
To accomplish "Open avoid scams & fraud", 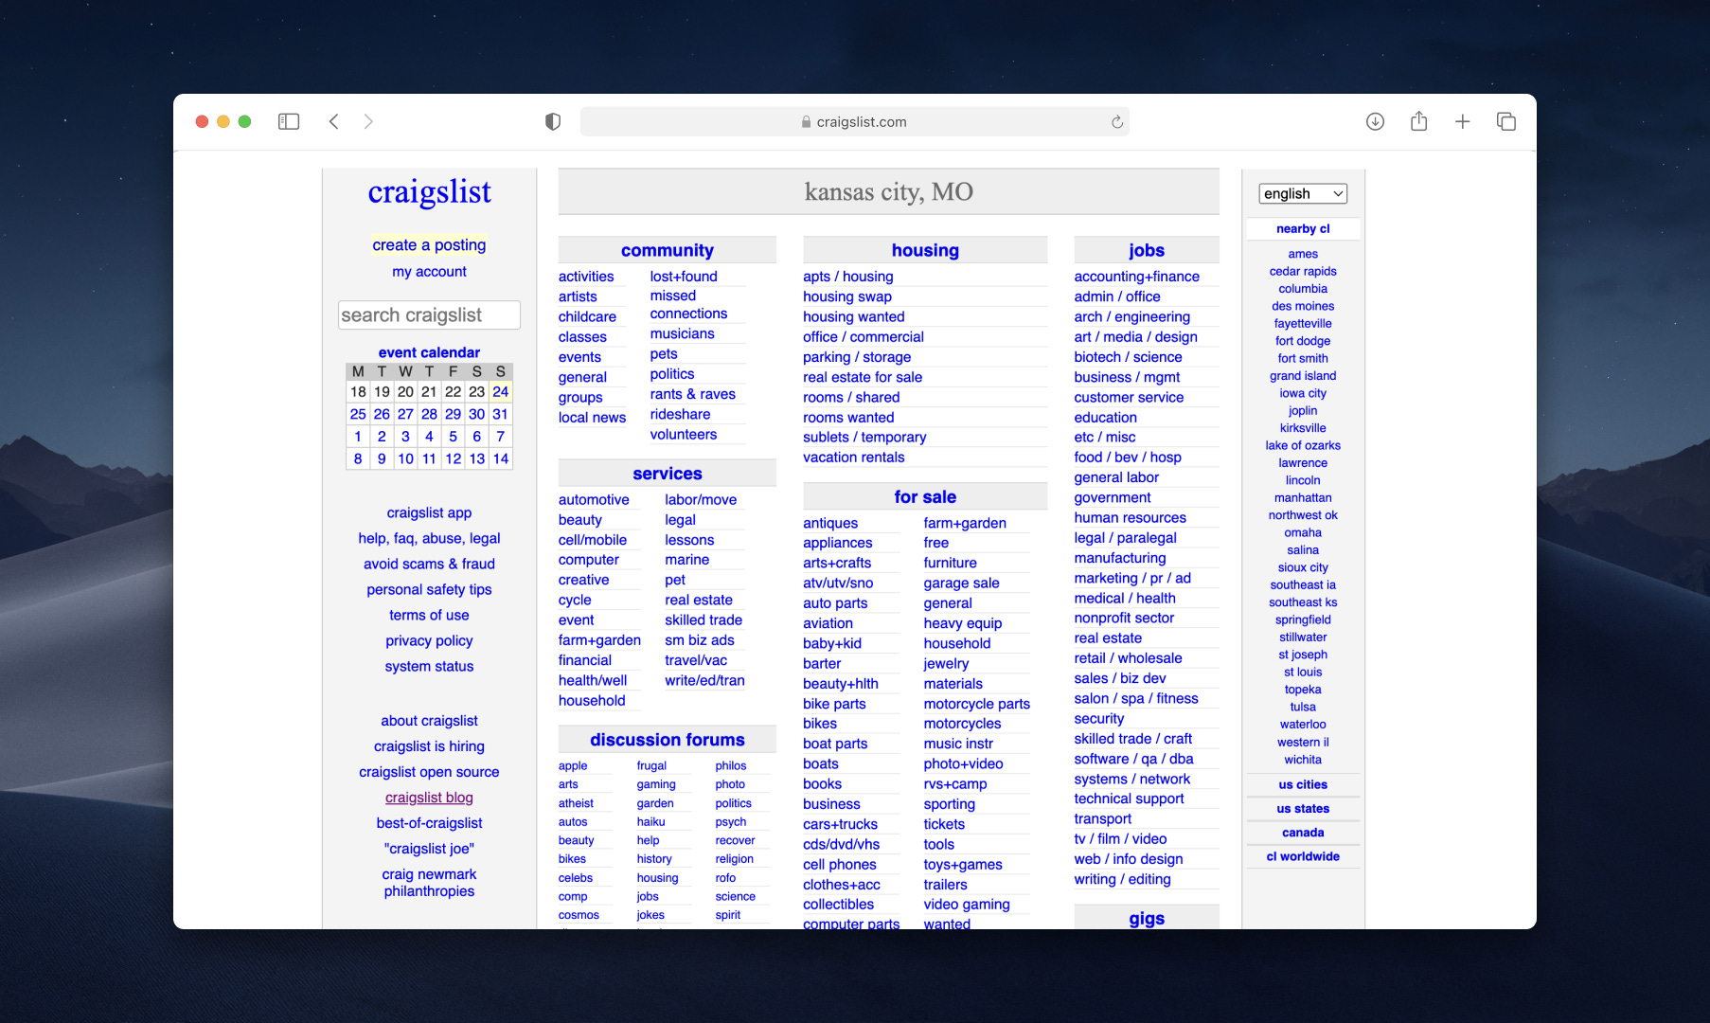I will 429,564.
